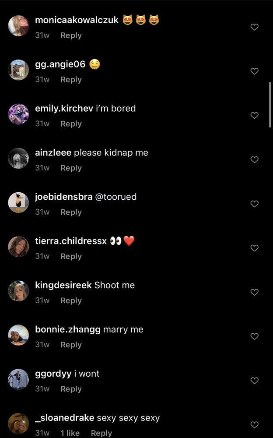Like joebidensbra's comment

(x=254, y=204)
